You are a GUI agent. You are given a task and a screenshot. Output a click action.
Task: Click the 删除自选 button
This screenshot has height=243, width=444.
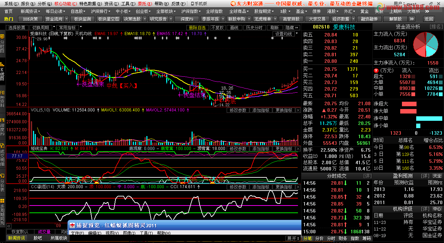[198, 27]
